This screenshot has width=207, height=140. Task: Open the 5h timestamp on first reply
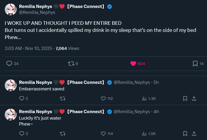click(156, 82)
